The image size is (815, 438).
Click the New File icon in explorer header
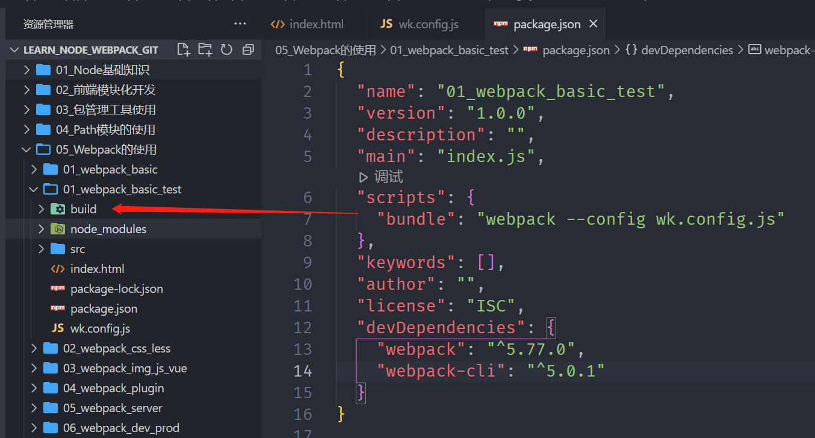click(184, 49)
